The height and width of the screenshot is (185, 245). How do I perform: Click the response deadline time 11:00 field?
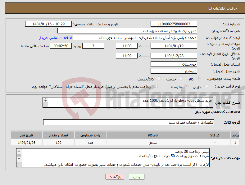click(127, 46)
